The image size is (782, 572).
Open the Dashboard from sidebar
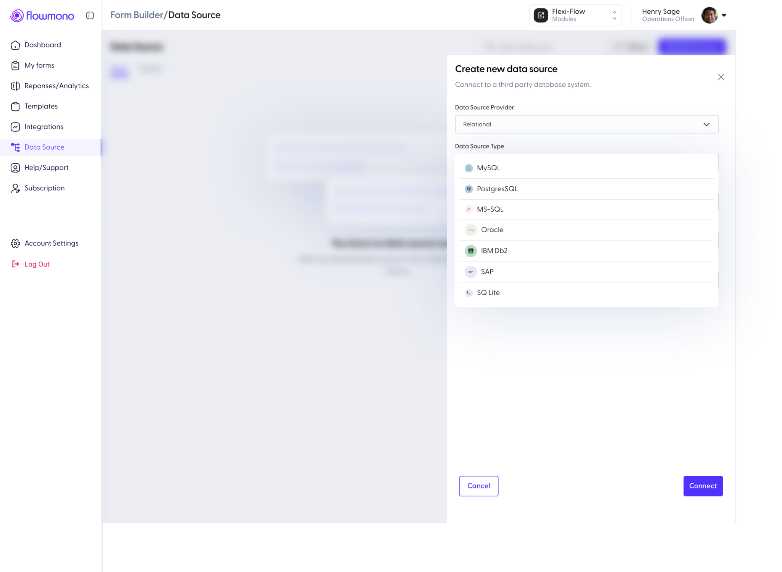tap(43, 45)
